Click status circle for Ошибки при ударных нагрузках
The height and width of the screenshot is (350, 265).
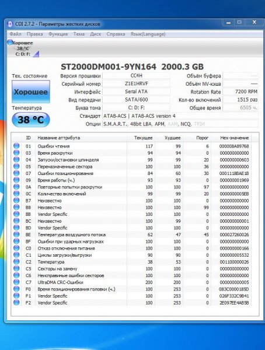pos(16,242)
